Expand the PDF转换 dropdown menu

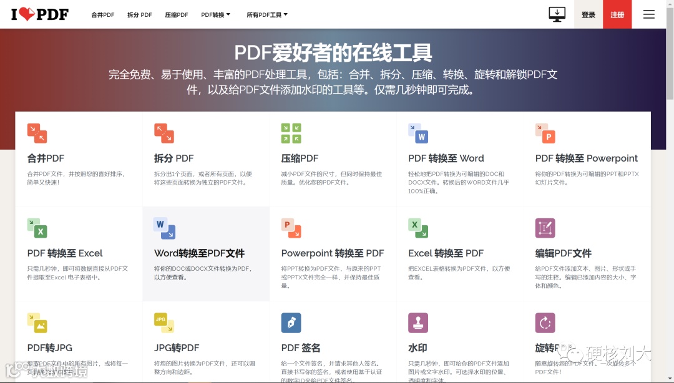pos(215,14)
